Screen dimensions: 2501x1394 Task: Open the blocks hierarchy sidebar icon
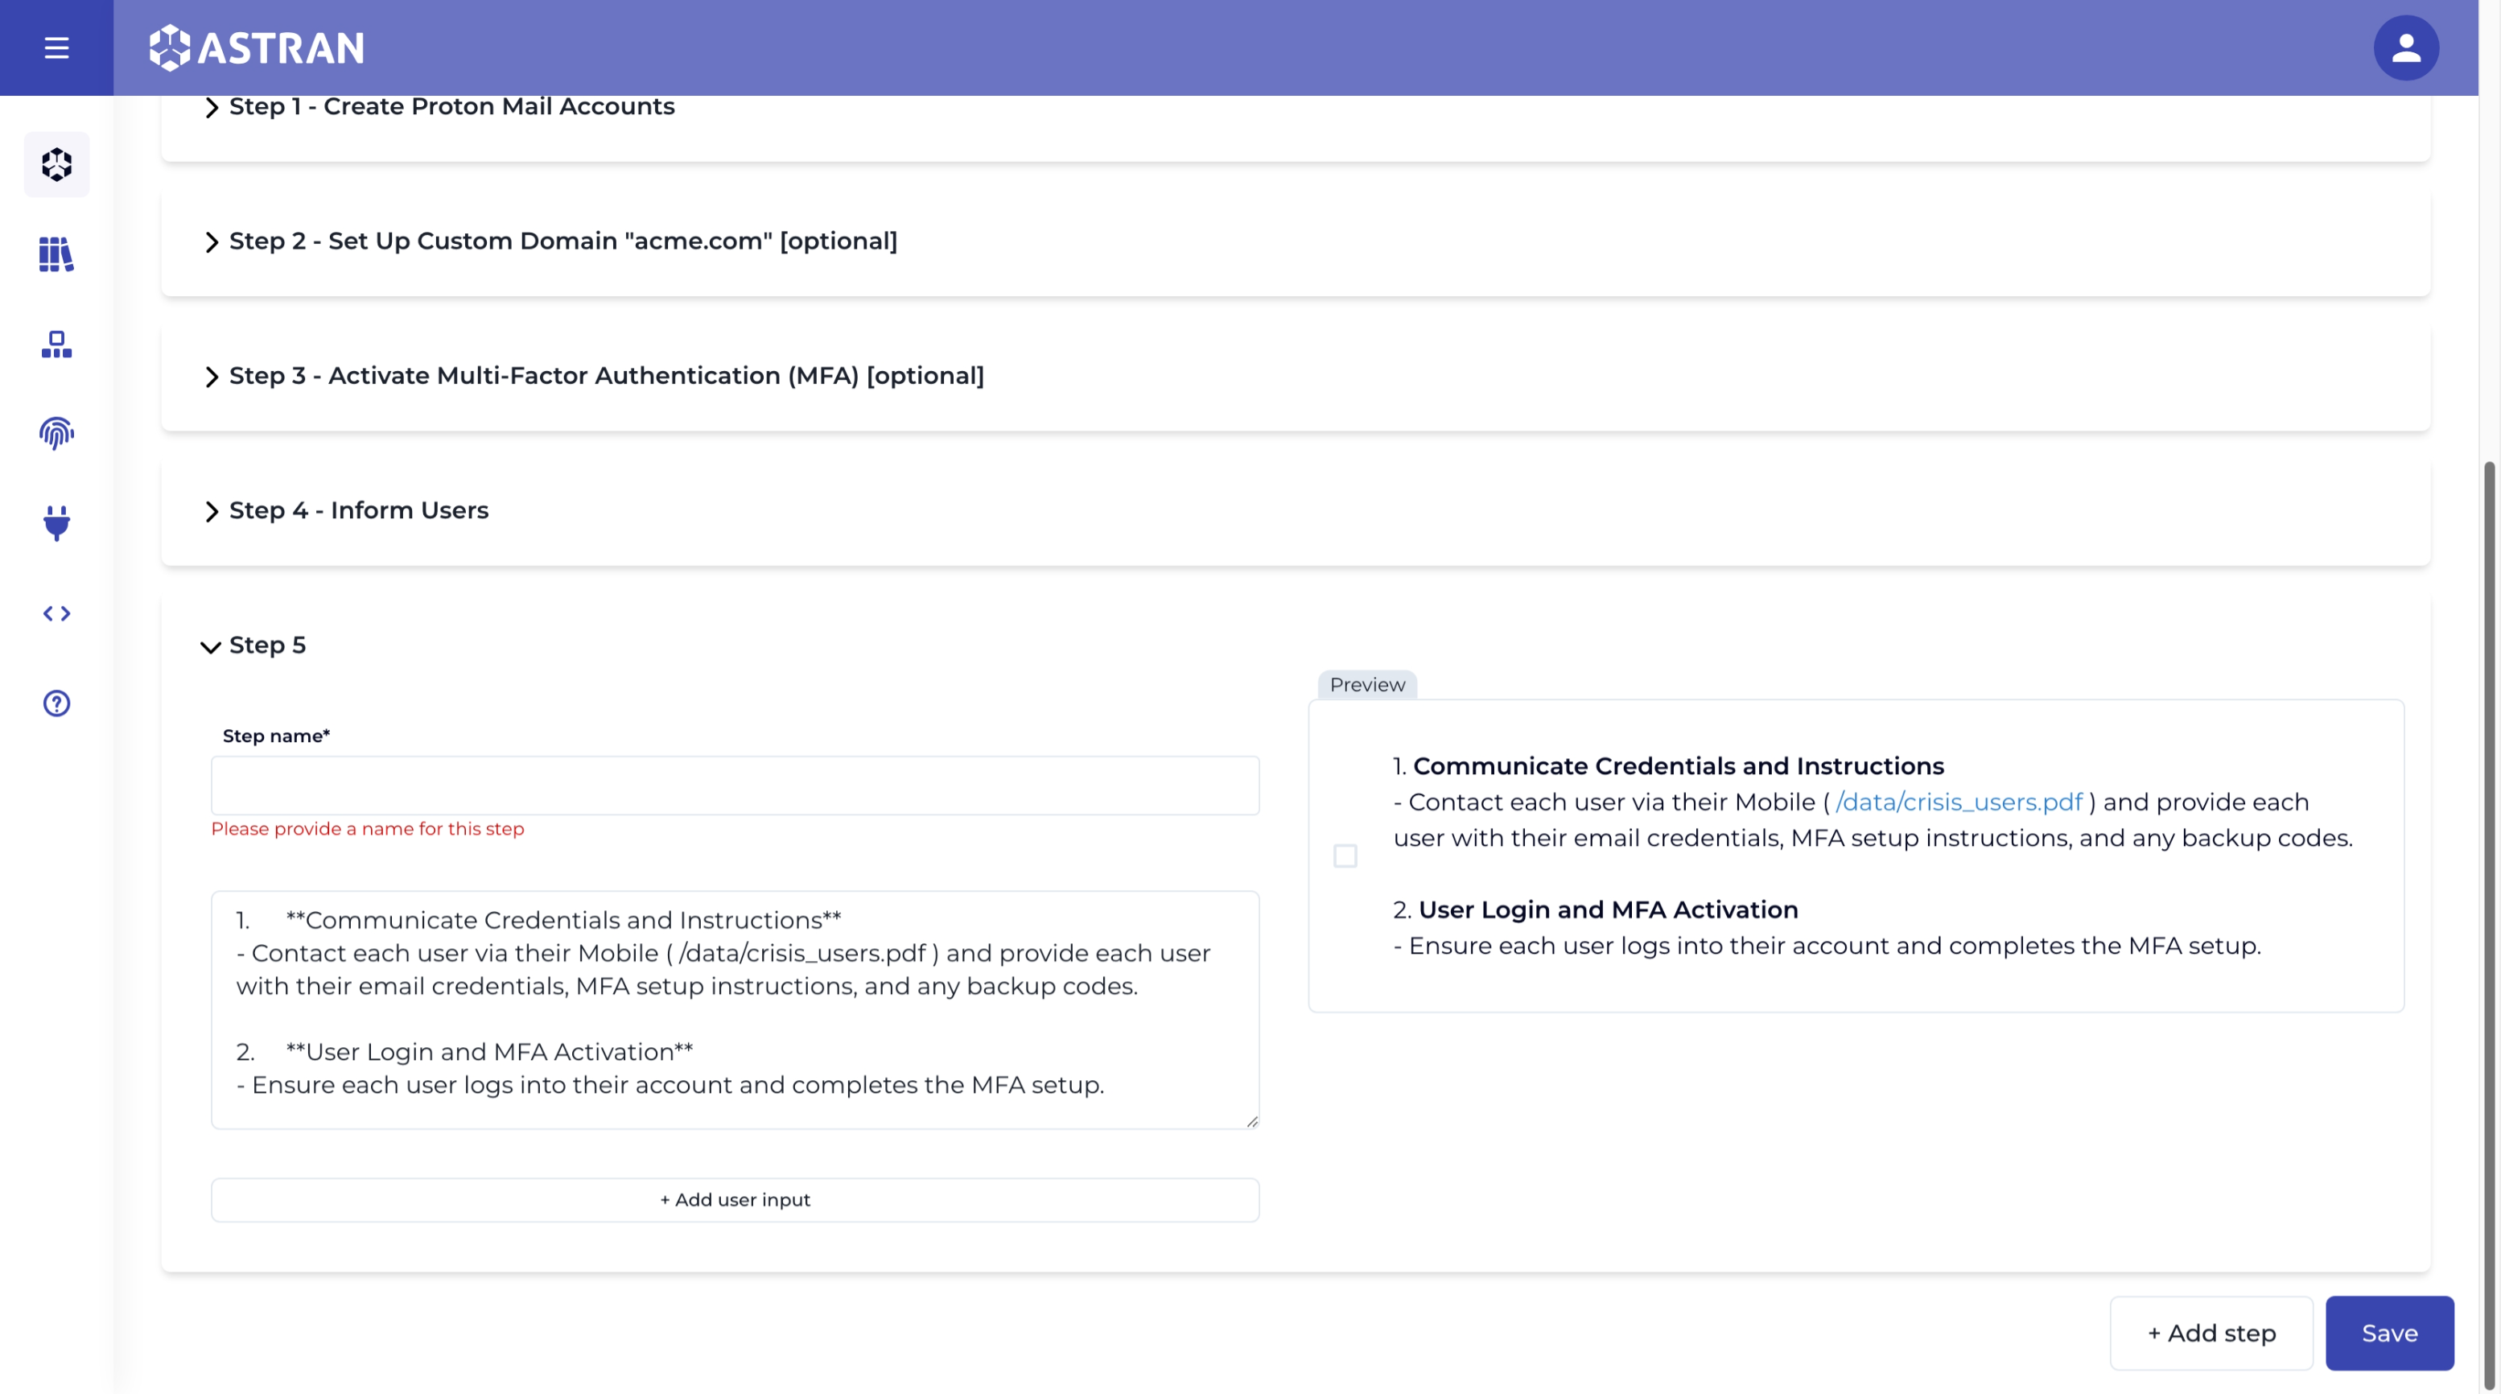[x=56, y=344]
